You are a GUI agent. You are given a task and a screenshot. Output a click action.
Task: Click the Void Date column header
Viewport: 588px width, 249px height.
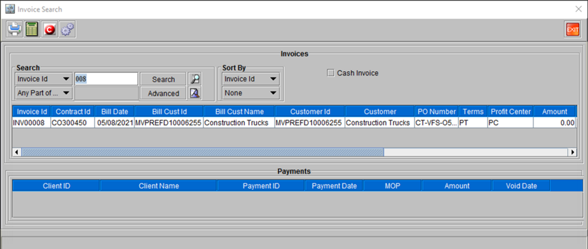tap(521, 185)
